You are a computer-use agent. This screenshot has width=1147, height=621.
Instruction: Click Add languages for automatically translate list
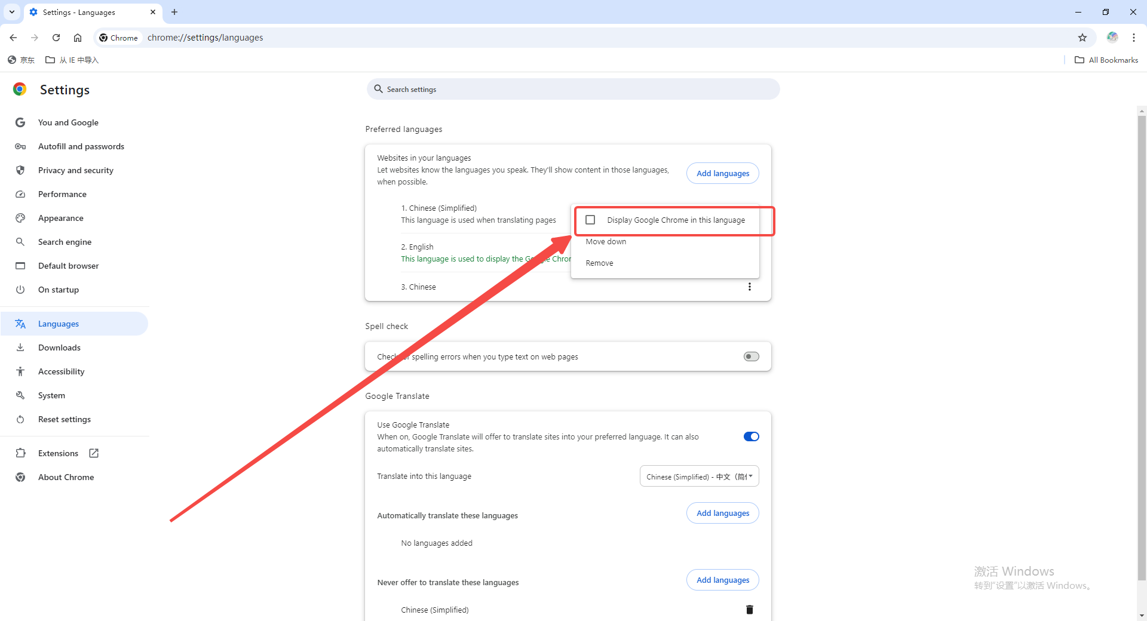point(723,513)
